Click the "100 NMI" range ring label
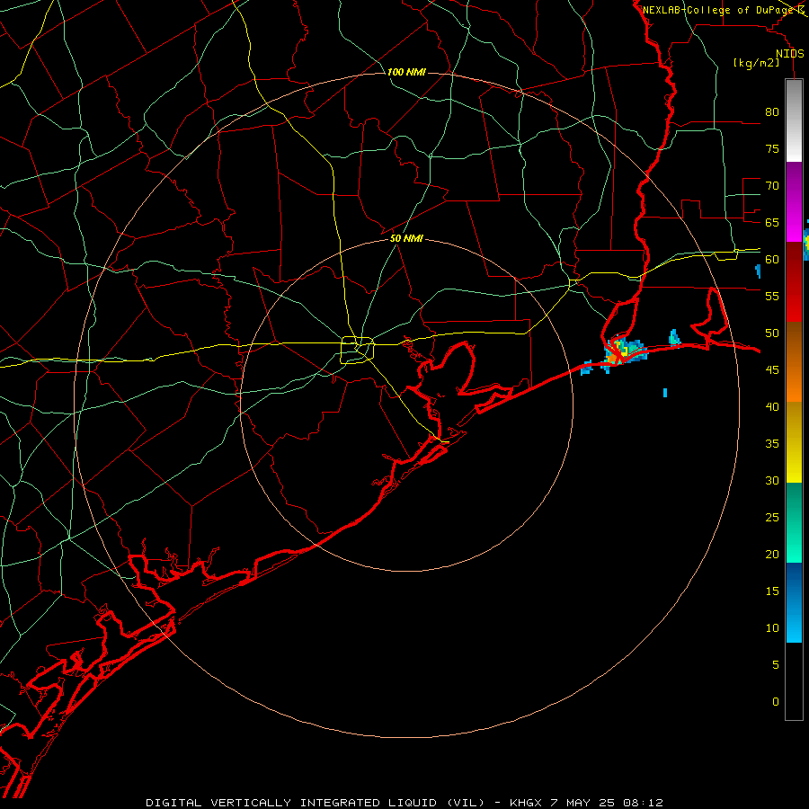The width and height of the screenshot is (809, 809). 406,72
